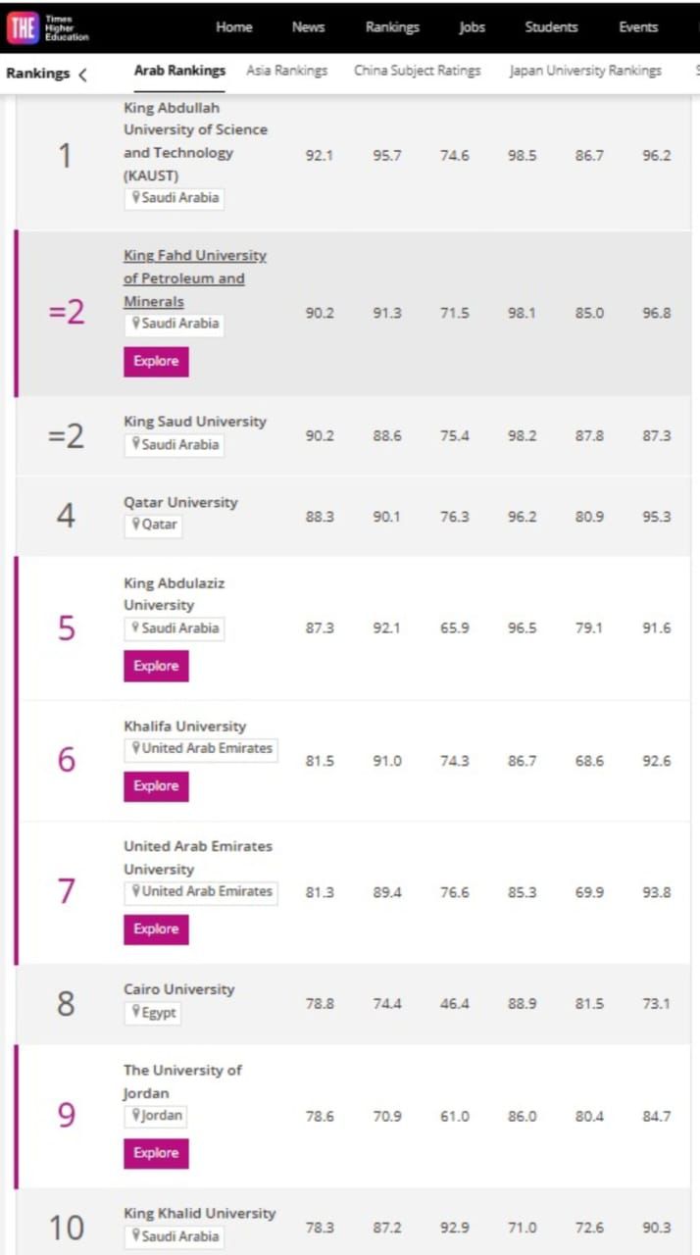
Task: Open the Home menu item
Action: point(234,27)
